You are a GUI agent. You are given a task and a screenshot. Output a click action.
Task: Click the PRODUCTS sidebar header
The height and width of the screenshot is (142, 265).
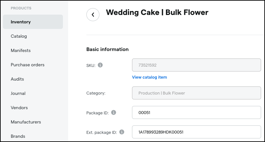21,8
